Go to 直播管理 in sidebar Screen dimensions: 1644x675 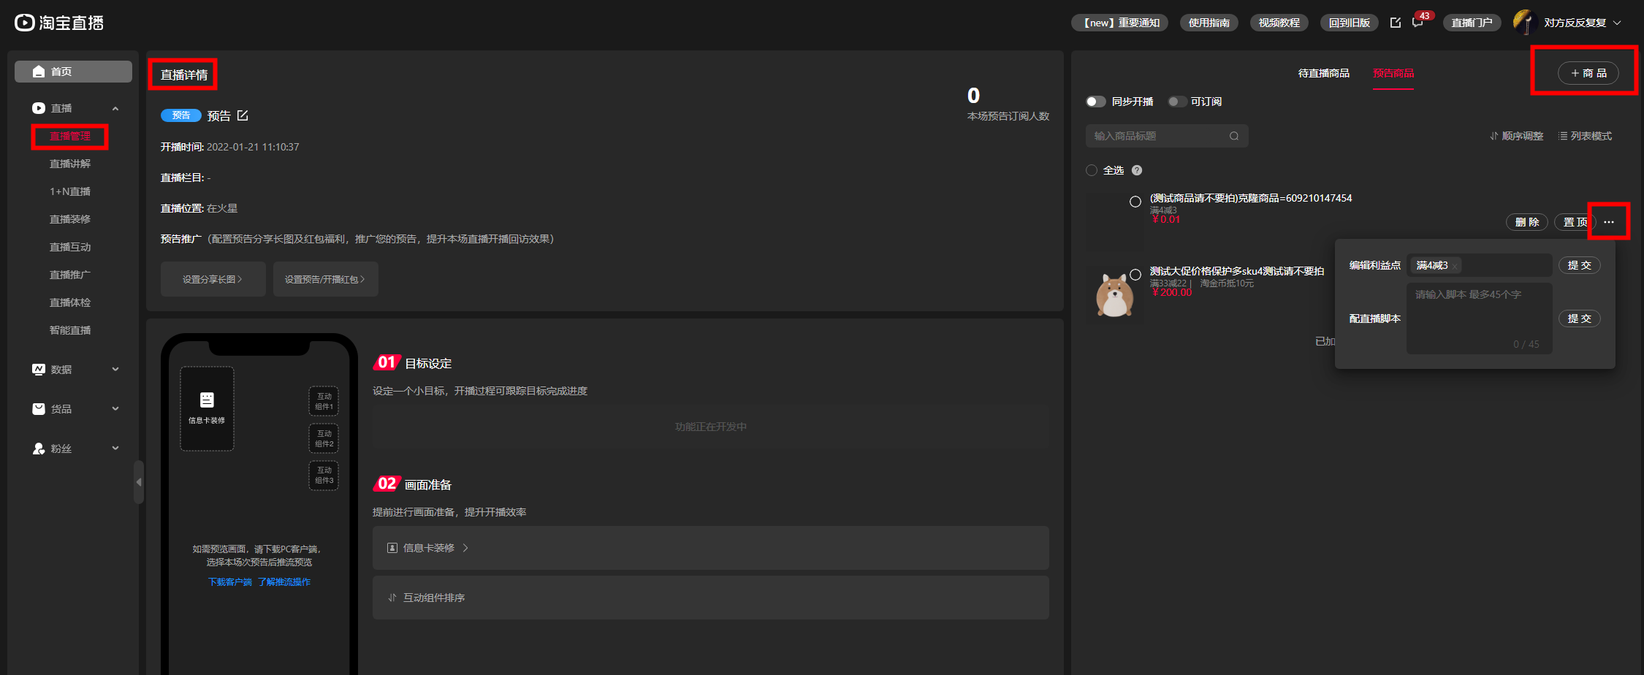coord(70,136)
